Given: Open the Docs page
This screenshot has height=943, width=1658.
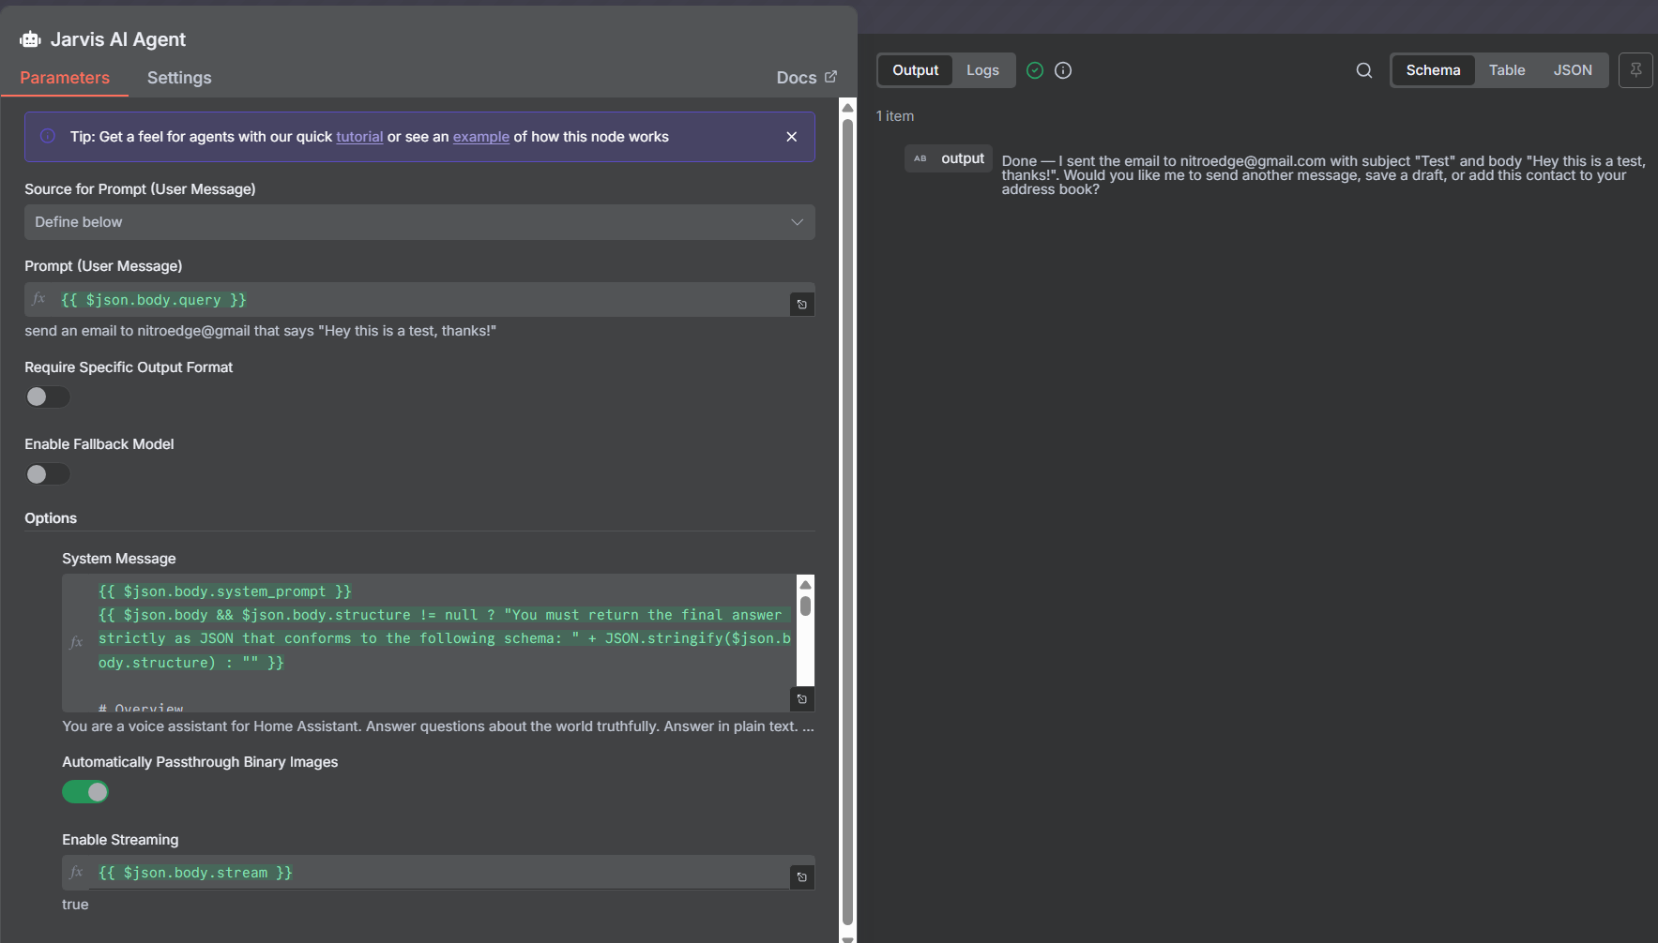Looking at the screenshot, I should tap(804, 77).
